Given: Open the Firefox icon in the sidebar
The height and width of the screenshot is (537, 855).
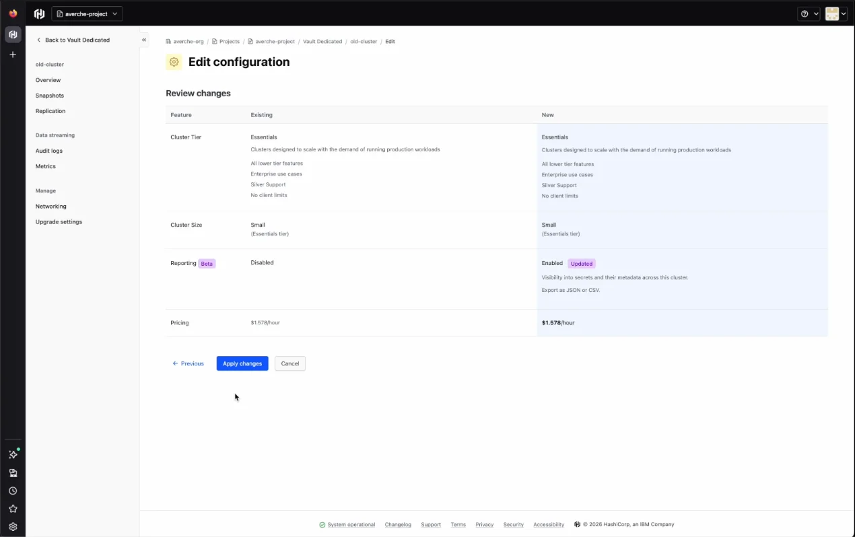Looking at the screenshot, I should [13, 13].
